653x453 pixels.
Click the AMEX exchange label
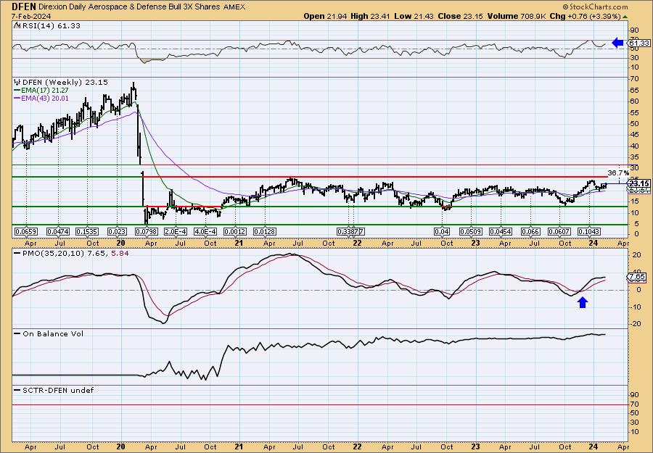pos(234,7)
